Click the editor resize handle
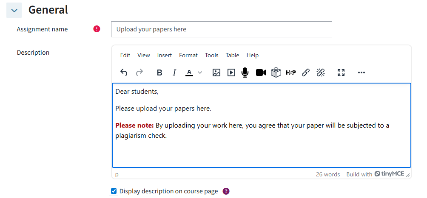Screen dimensions: 427x198 [x=408, y=175]
